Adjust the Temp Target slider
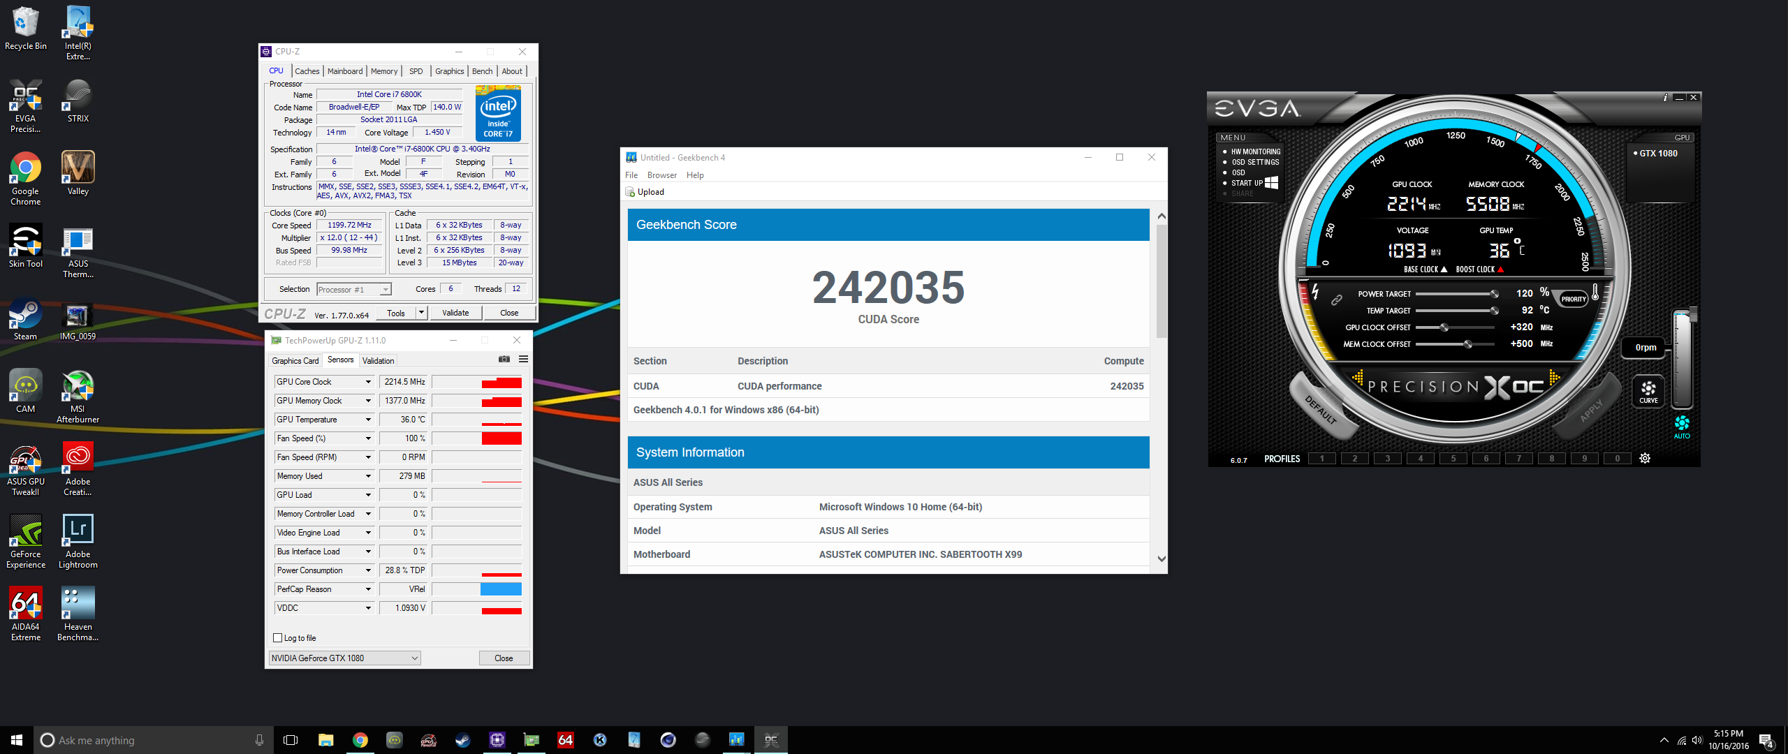The image size is (1788, 754). [x=1456, y=311]
